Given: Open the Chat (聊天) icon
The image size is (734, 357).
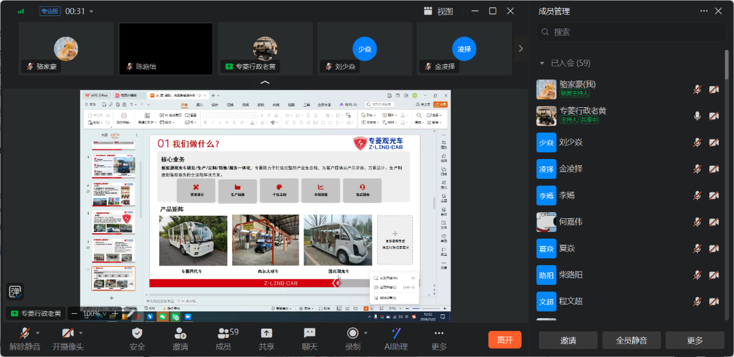Looking at the screenshot, I should tap(309, 334).
